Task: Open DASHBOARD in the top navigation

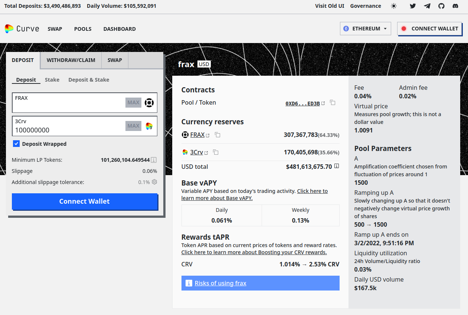Action: 120,29
